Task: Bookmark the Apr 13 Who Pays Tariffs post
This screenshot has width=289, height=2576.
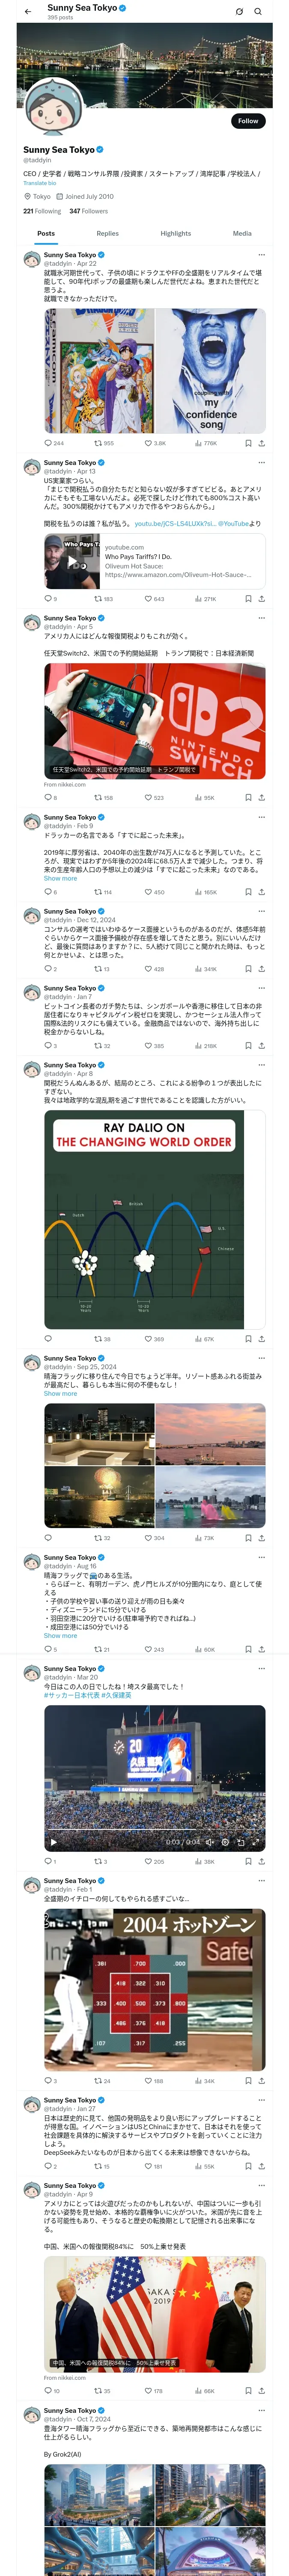Action: (248, 599)
